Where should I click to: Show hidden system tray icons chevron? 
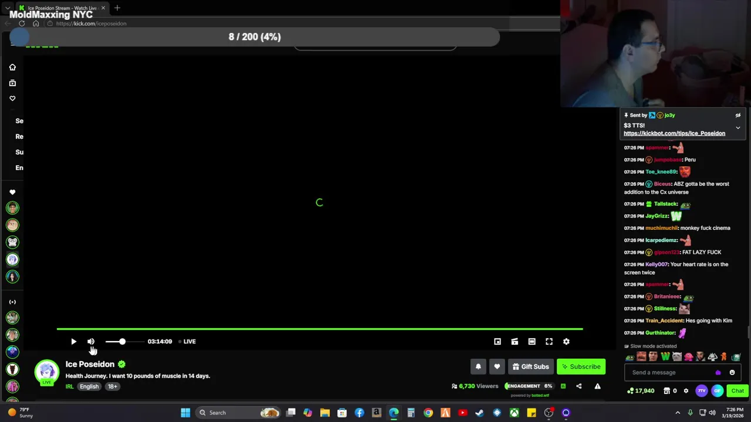tap(678, 413)
